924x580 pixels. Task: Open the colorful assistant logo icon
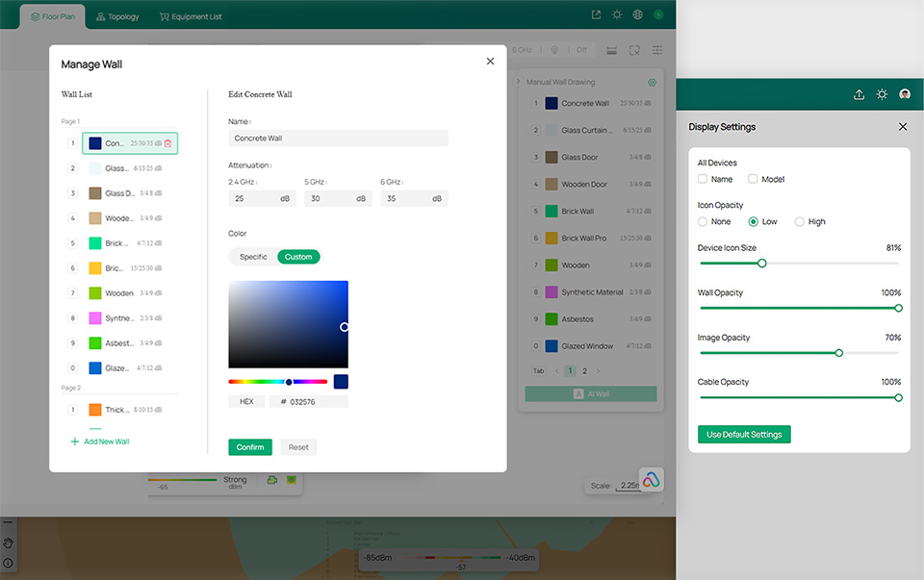652,481
